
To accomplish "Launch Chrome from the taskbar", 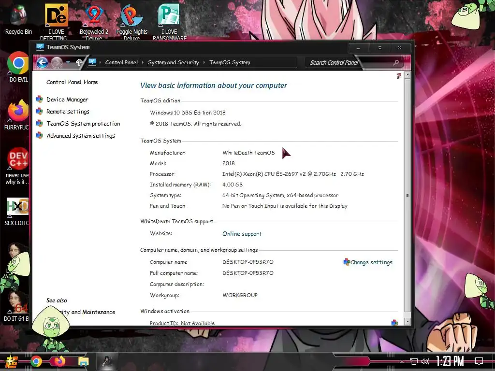I will point(36,361).
